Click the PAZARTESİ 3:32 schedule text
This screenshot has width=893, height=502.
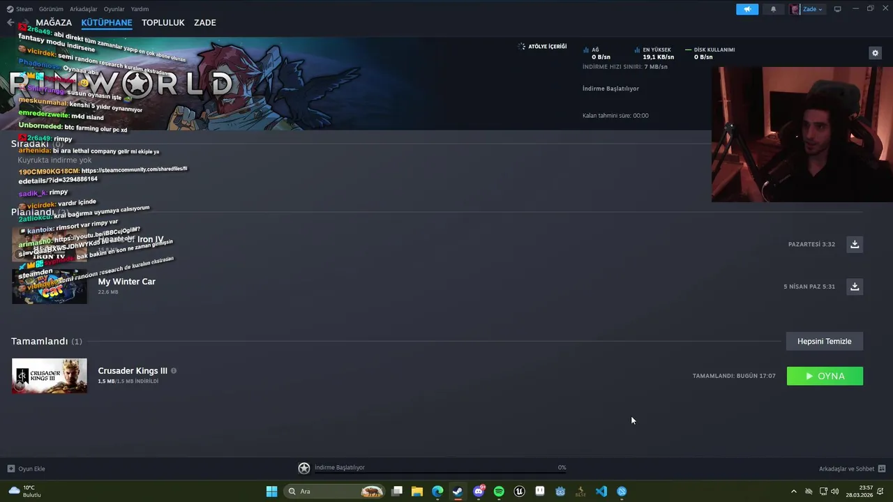(811, 245)
